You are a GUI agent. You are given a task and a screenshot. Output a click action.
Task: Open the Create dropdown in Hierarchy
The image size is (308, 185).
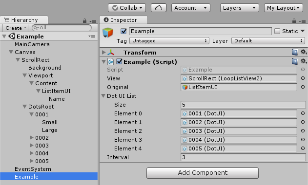[15, 28]
